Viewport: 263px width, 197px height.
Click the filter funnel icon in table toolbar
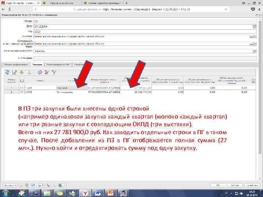click(x=54, y=72)
